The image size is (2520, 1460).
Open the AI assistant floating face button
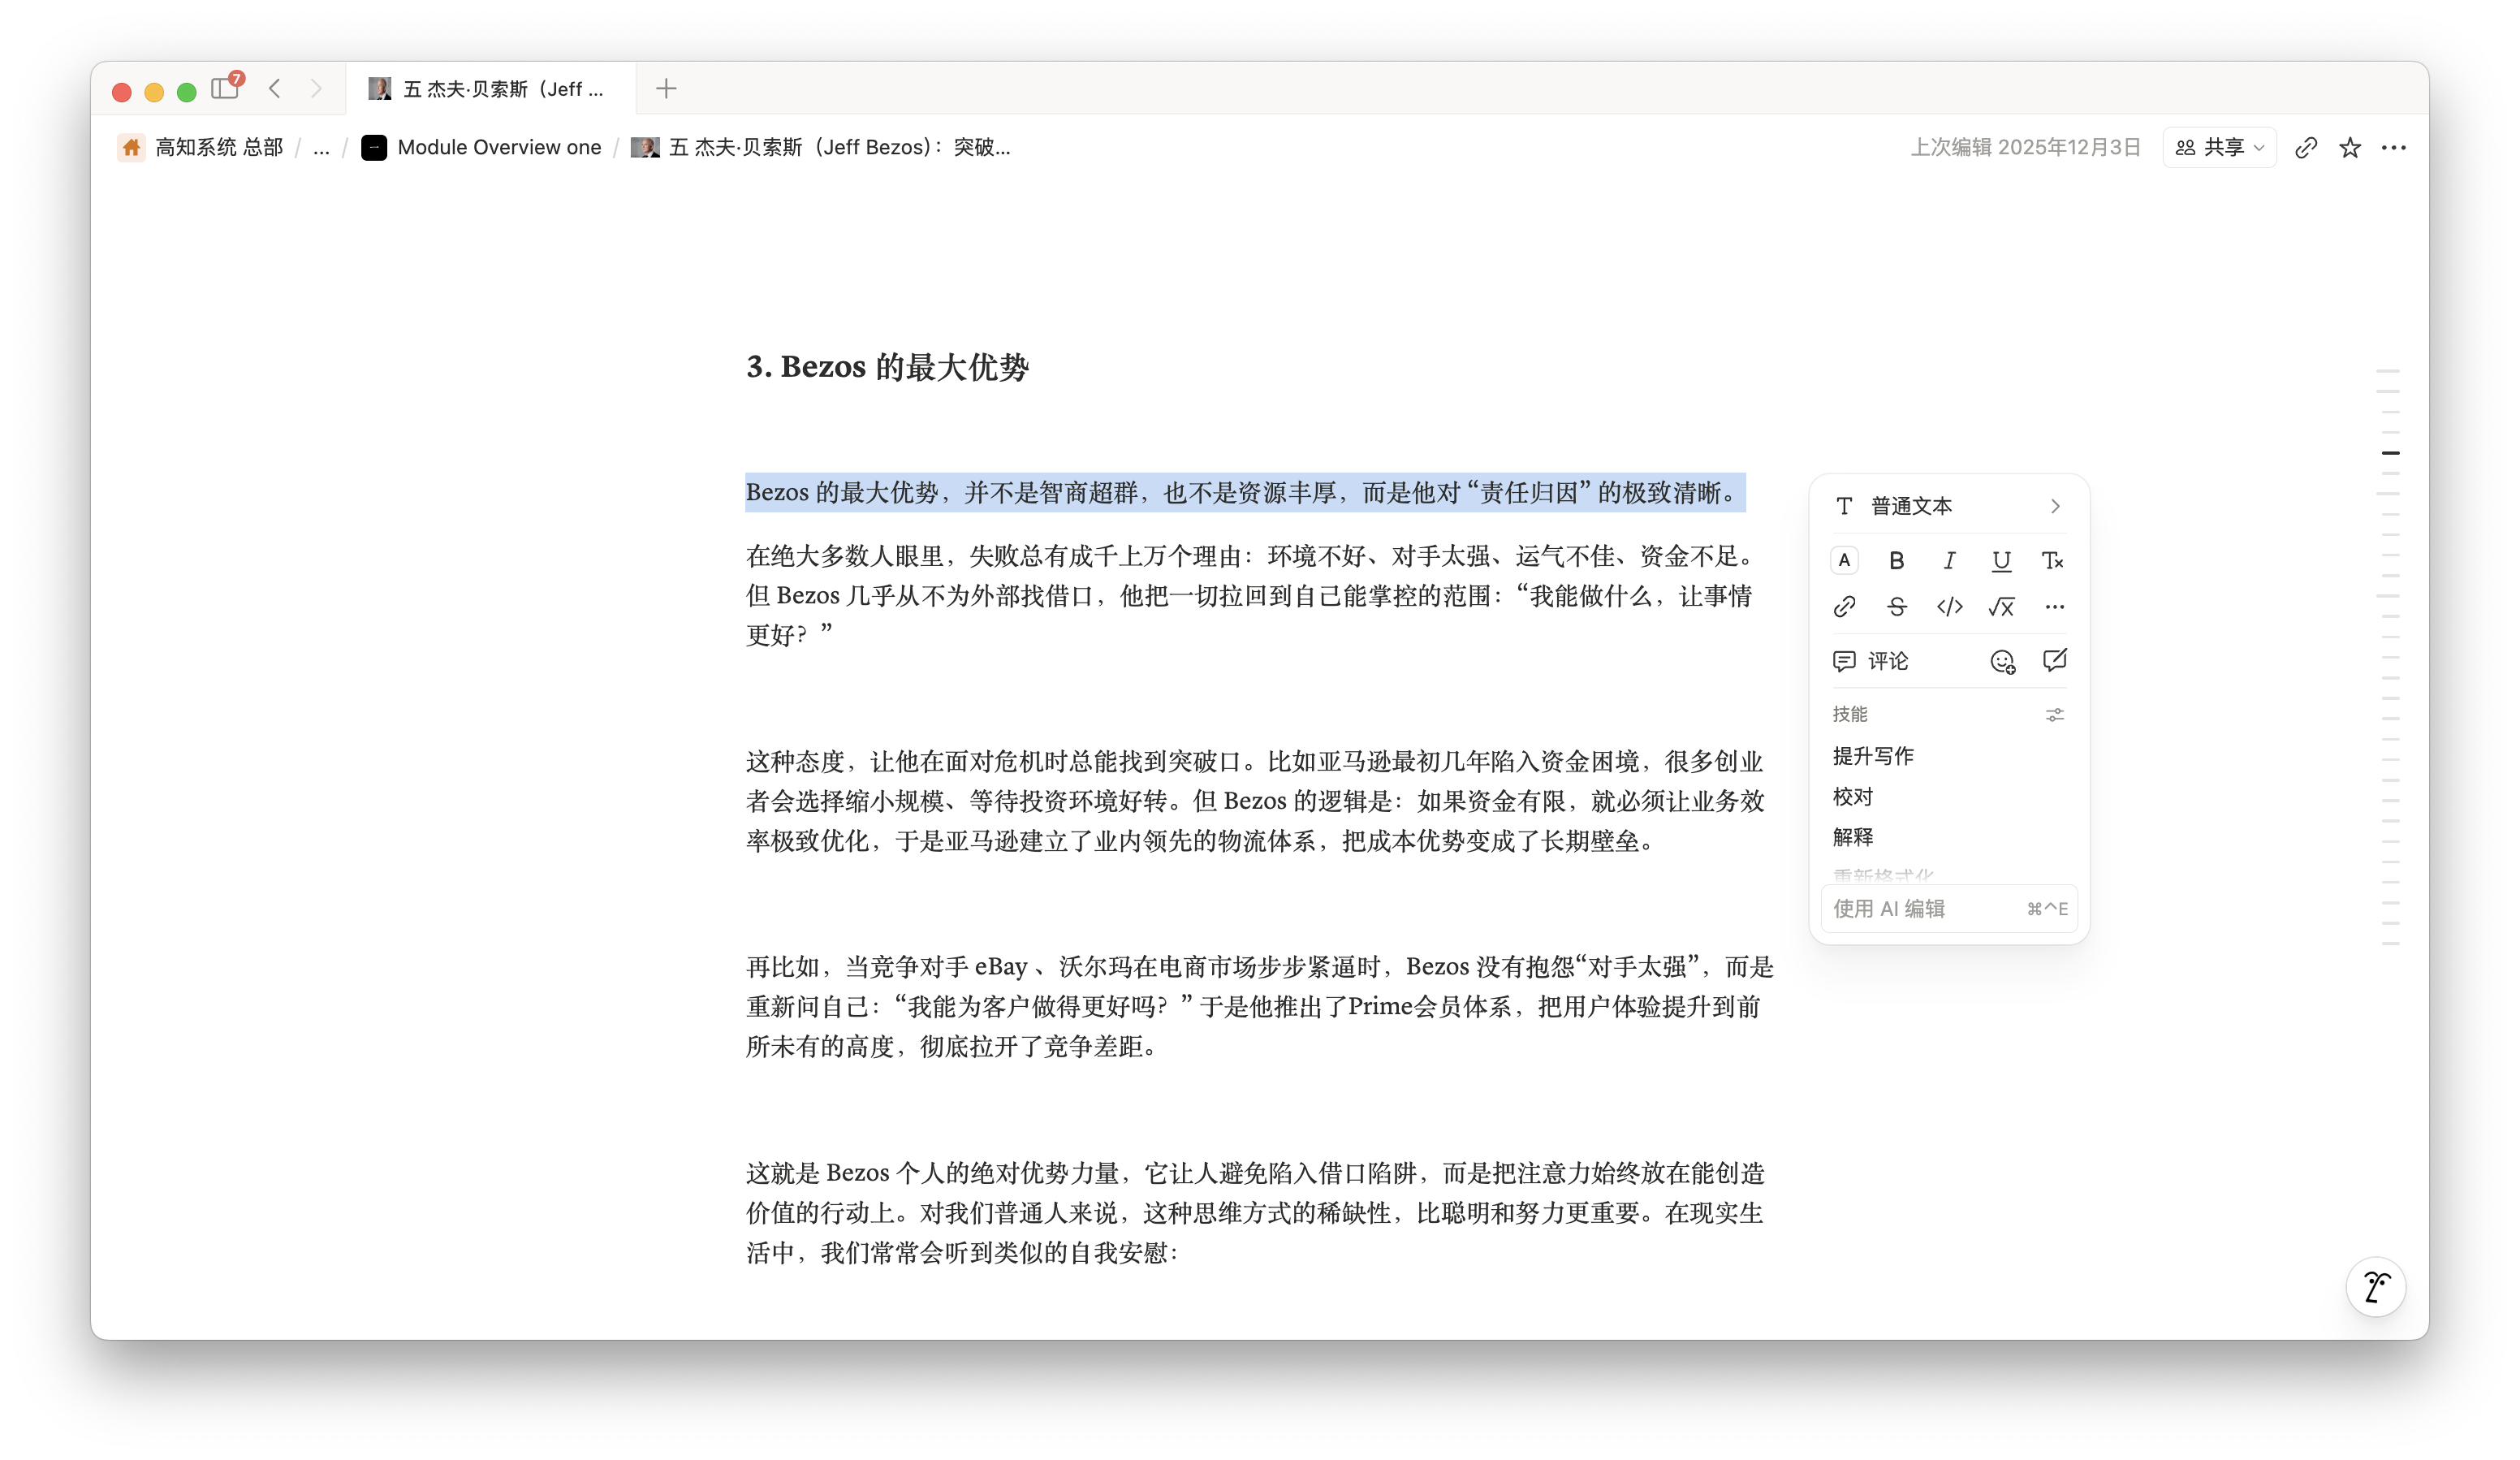(2376, 1287)
